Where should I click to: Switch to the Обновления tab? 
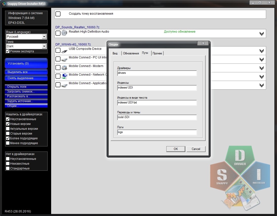pyautogui.click(x=131, y=53)
